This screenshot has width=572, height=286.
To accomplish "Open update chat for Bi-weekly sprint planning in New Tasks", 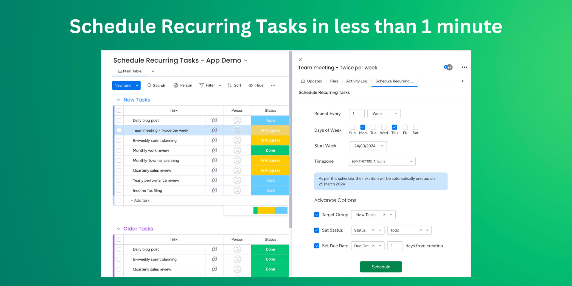I will click(x=214, y=140).
